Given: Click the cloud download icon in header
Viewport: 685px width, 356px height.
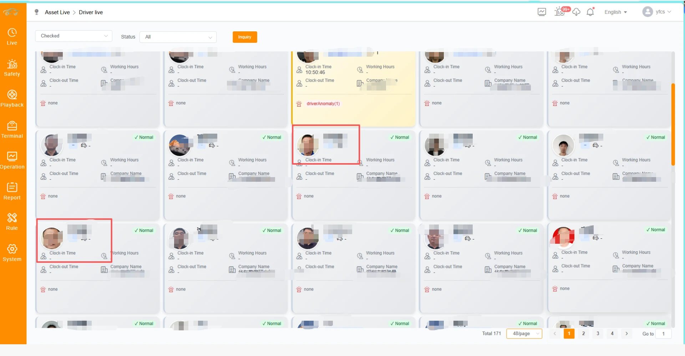Looking at the screenshot, I should [x=576, y=12].
